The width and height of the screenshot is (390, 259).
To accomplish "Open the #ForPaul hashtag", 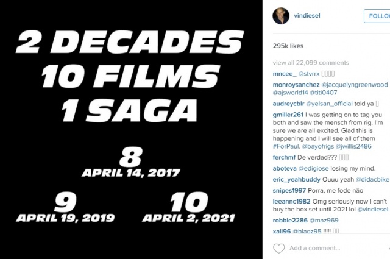I will 289,147.
